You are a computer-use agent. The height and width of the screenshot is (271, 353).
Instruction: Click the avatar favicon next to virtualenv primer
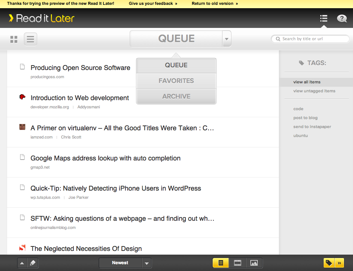pos(22,127)
